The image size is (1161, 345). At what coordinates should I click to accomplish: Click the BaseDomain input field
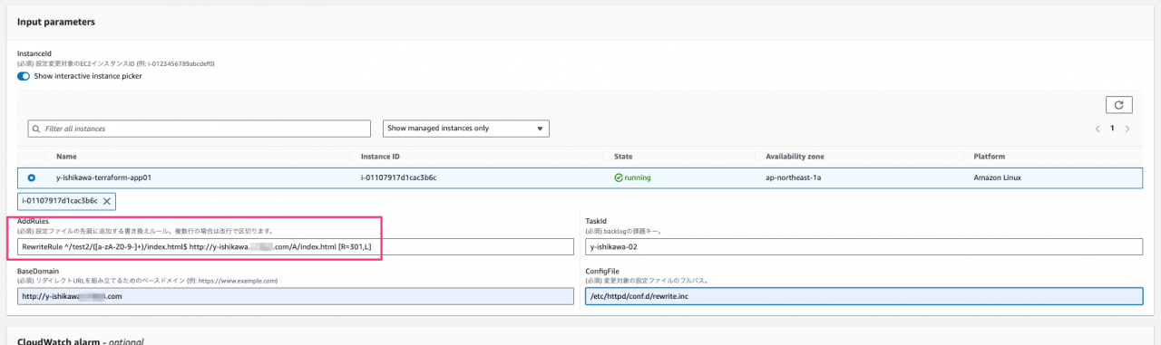[296, 296]
